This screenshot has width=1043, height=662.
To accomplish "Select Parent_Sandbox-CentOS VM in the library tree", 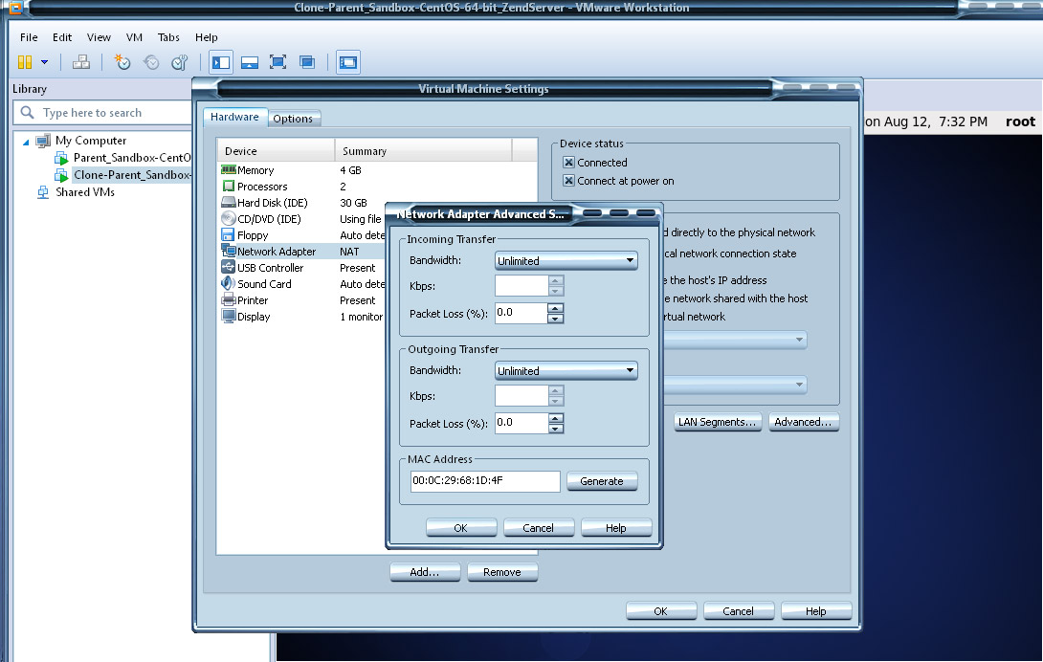I will point(123,158).
